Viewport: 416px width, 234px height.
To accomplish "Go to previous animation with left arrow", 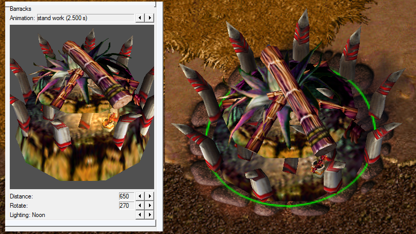I will [x=140, y=18].
